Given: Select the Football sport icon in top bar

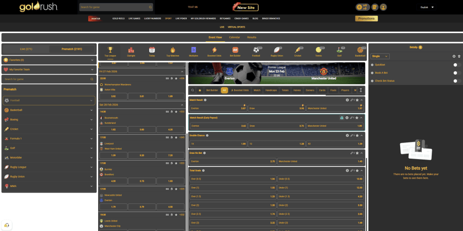Looking at the screenshot, I should click(256, 50).
